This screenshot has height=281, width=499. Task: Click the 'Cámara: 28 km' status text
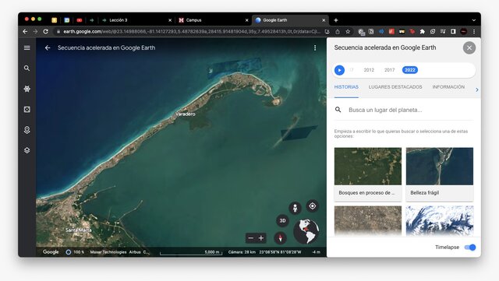(242, 252)
